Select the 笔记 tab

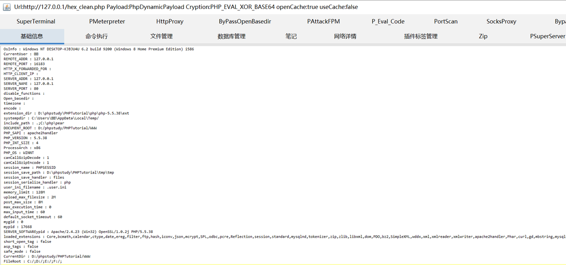(x=291, y=36)
